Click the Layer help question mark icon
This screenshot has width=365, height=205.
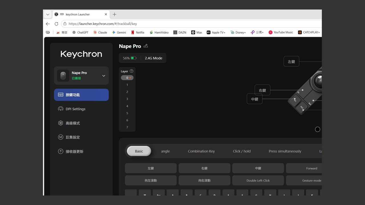(x=131, y=71)
